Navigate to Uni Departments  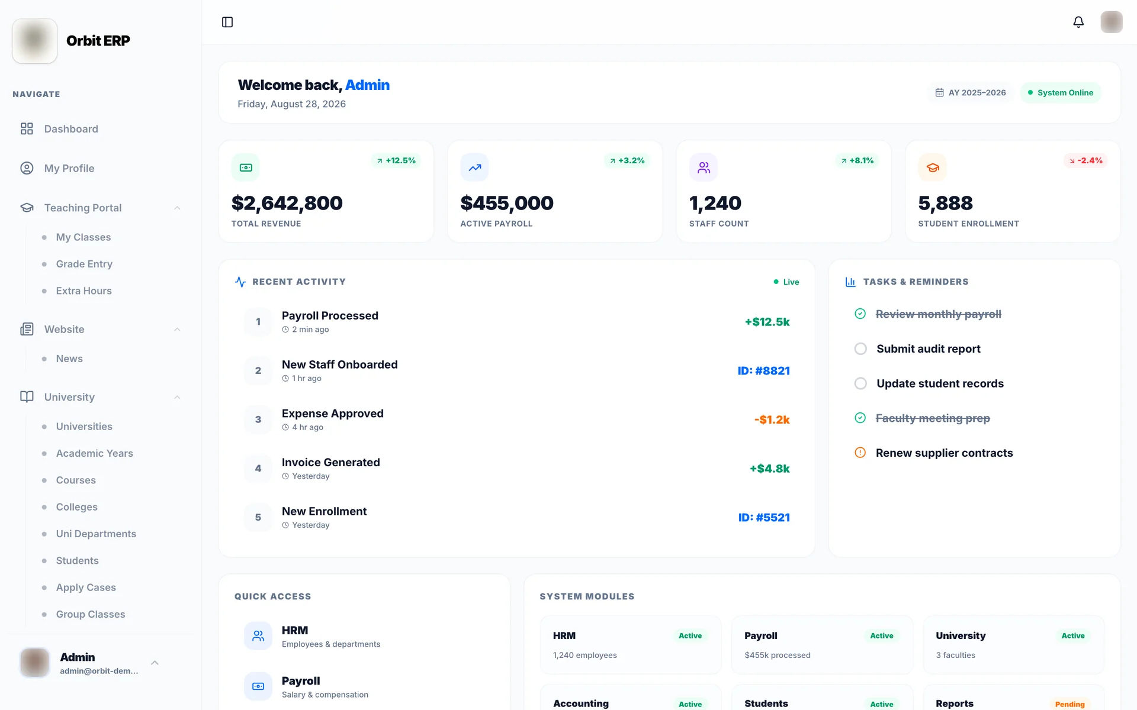click(x=96, y=534)
